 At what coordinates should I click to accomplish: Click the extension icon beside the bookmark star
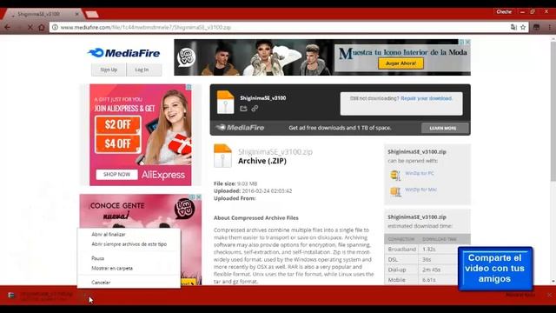click(x=537, y=27)
